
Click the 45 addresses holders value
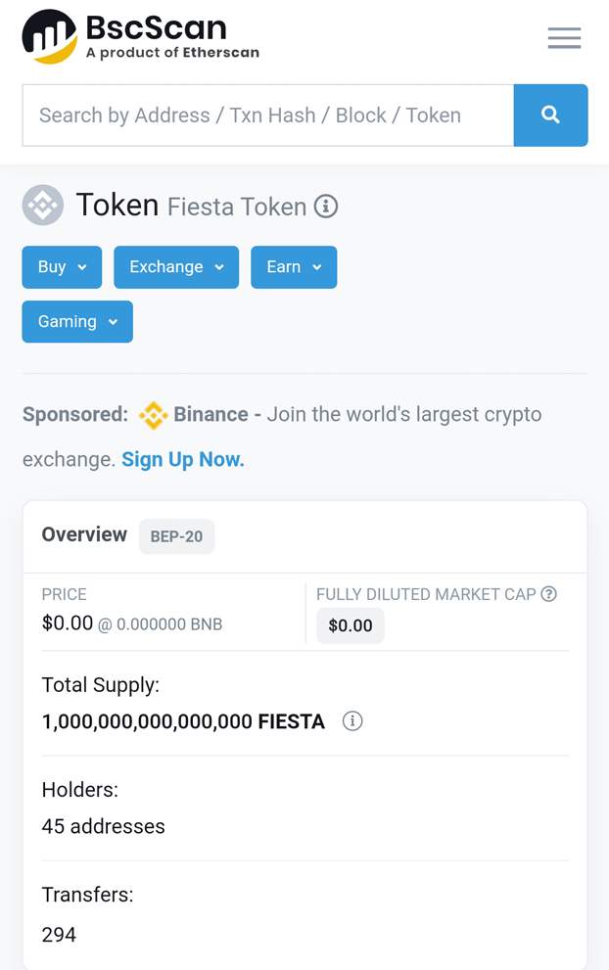(103, 826)
